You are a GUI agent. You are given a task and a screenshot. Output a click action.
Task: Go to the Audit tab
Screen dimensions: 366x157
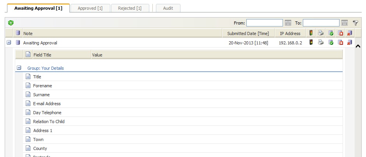[168, 8]
